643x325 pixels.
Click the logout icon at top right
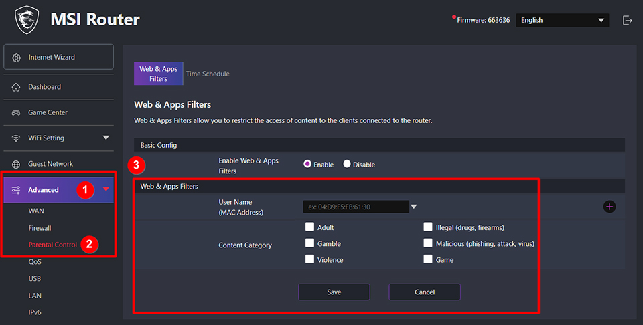tap(628, 20)
